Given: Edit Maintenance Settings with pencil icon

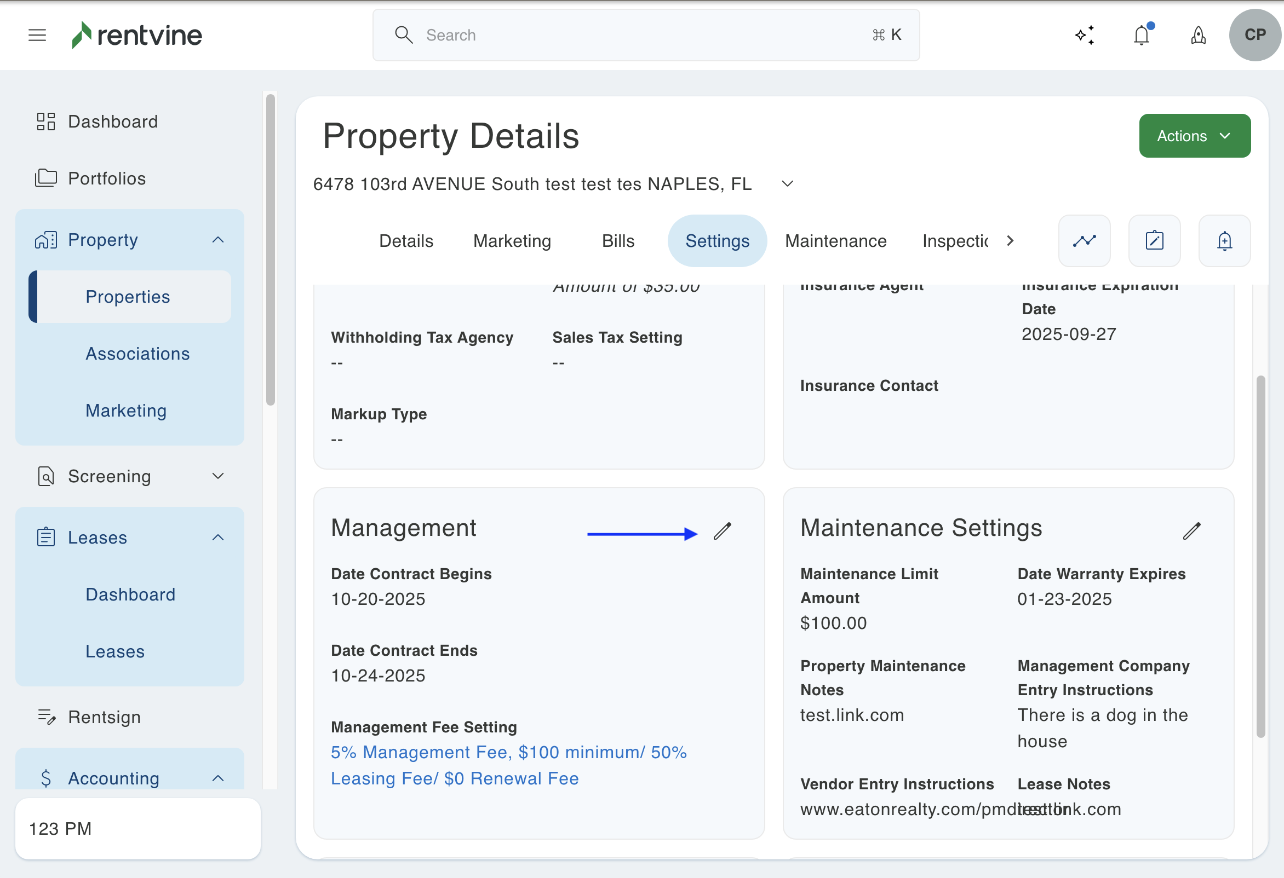Looking at the screenshot, I should [1192, 531].
